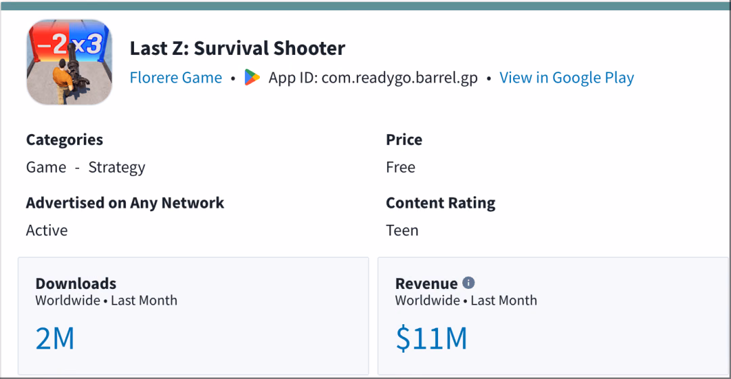Click Worldwide Last Month under Downloads
The width and height of the screenshot is (731, 379).
(106, 300)
